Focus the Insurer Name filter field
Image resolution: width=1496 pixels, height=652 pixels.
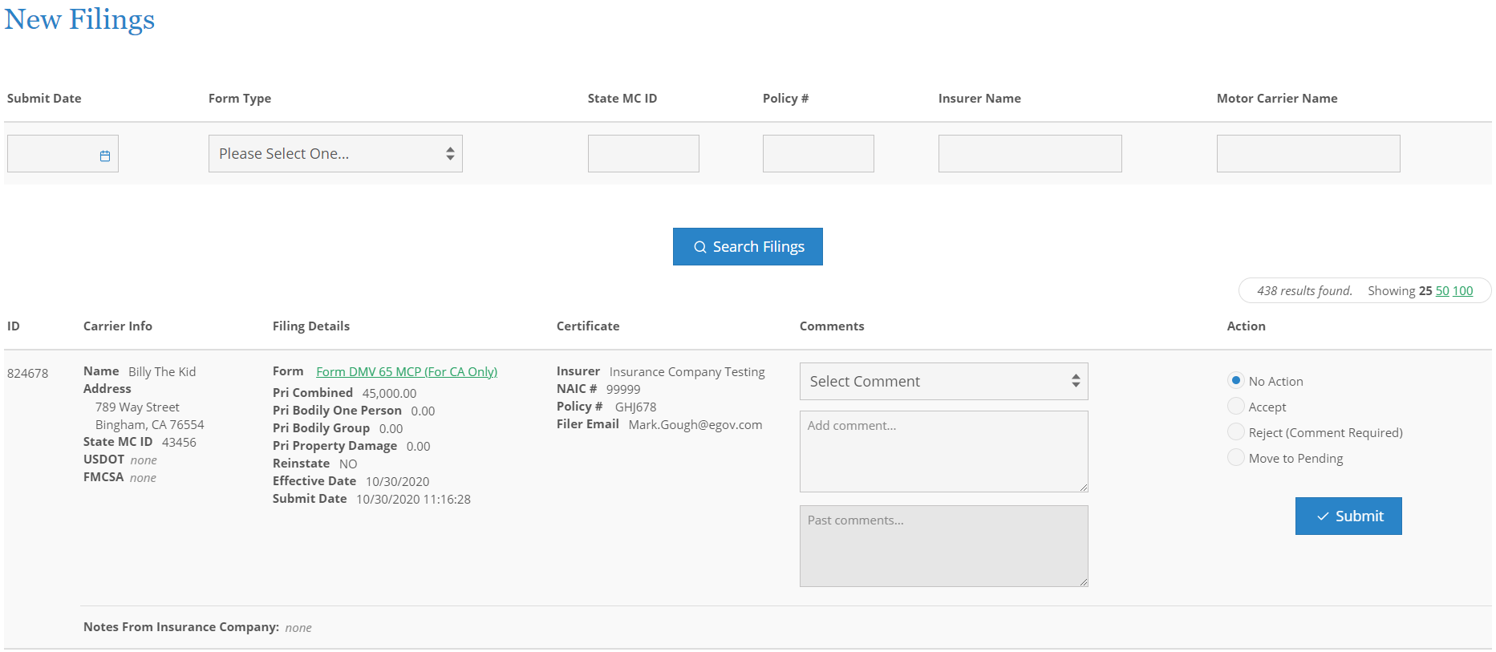(1030, 153)
